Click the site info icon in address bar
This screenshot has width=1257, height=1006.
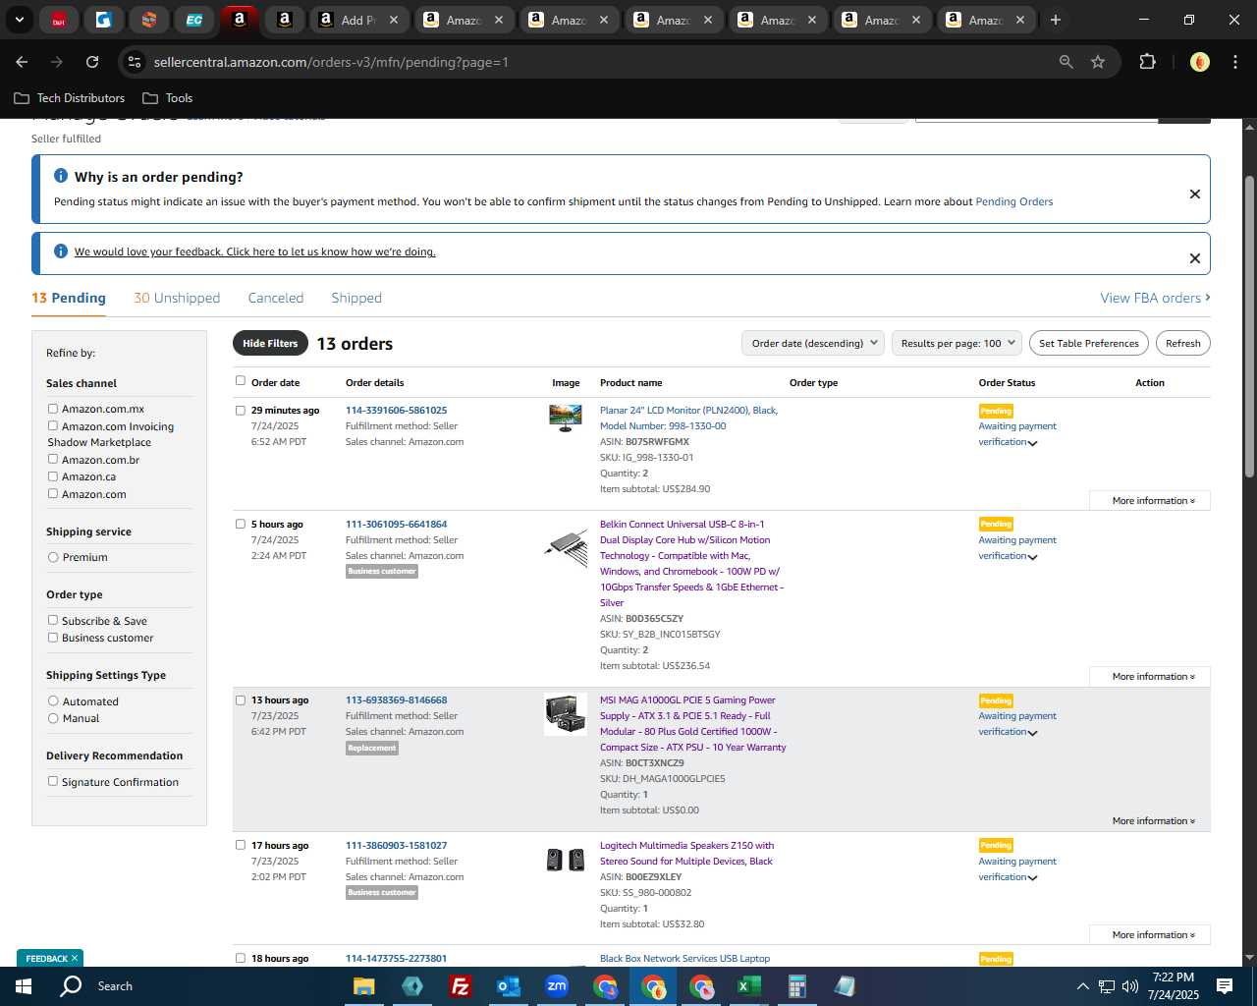pos(135,62)
